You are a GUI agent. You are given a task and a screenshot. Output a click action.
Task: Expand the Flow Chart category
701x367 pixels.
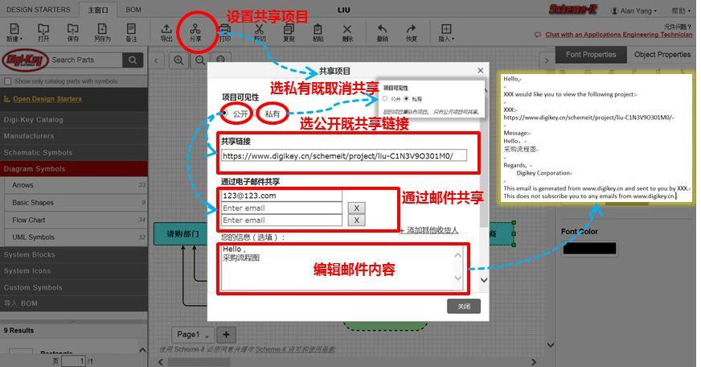[x=76, y=220]
